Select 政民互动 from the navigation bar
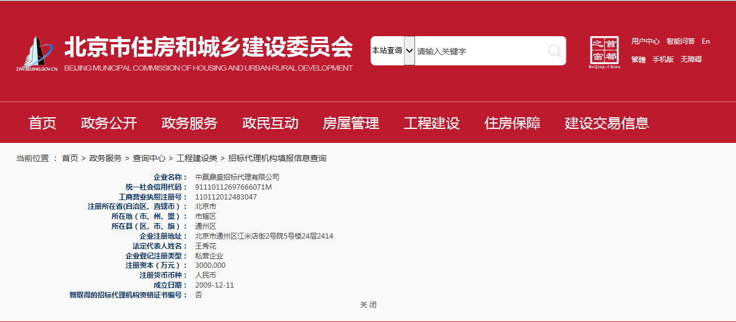The width and height of the screenshot is (736, 322). [270, 123]
